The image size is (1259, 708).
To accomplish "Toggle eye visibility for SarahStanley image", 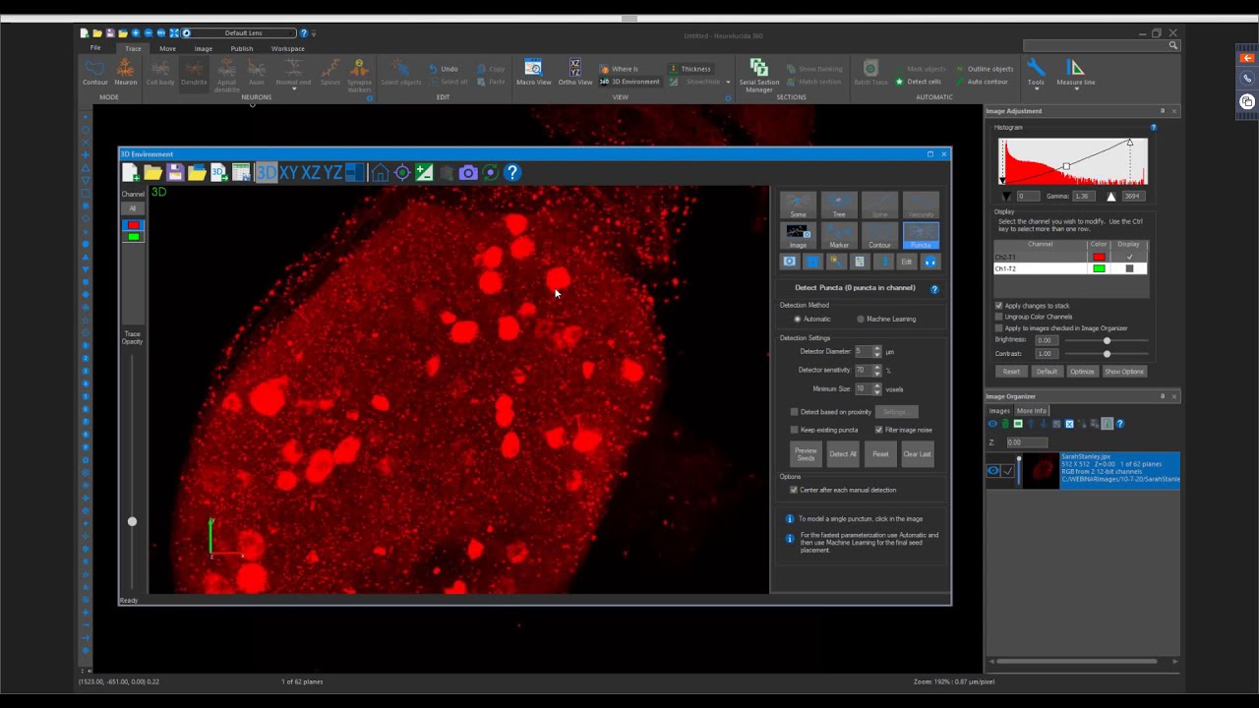I will point(993,471).
